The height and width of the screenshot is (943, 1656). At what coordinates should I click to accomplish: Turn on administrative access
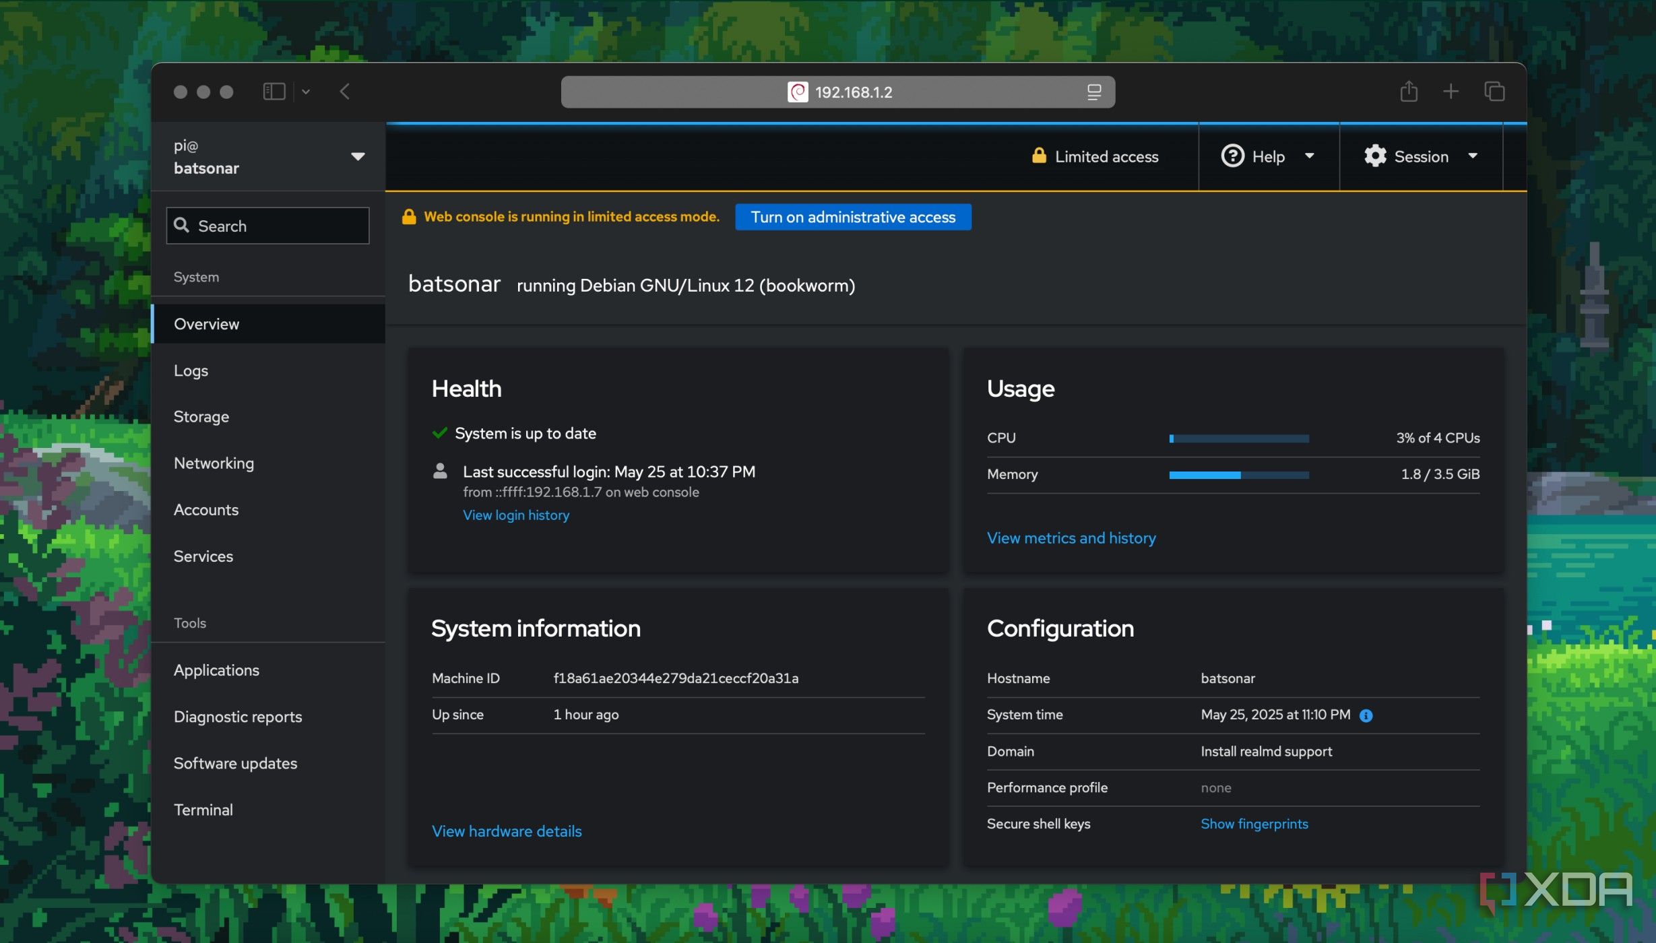853,217
